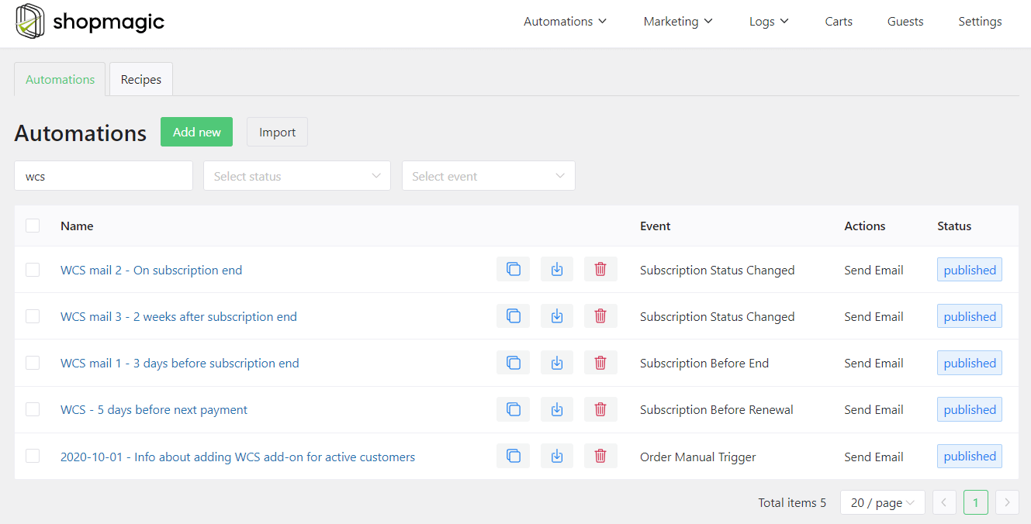Open the 'Select status' filter dropdown

[x=297, y=176]
